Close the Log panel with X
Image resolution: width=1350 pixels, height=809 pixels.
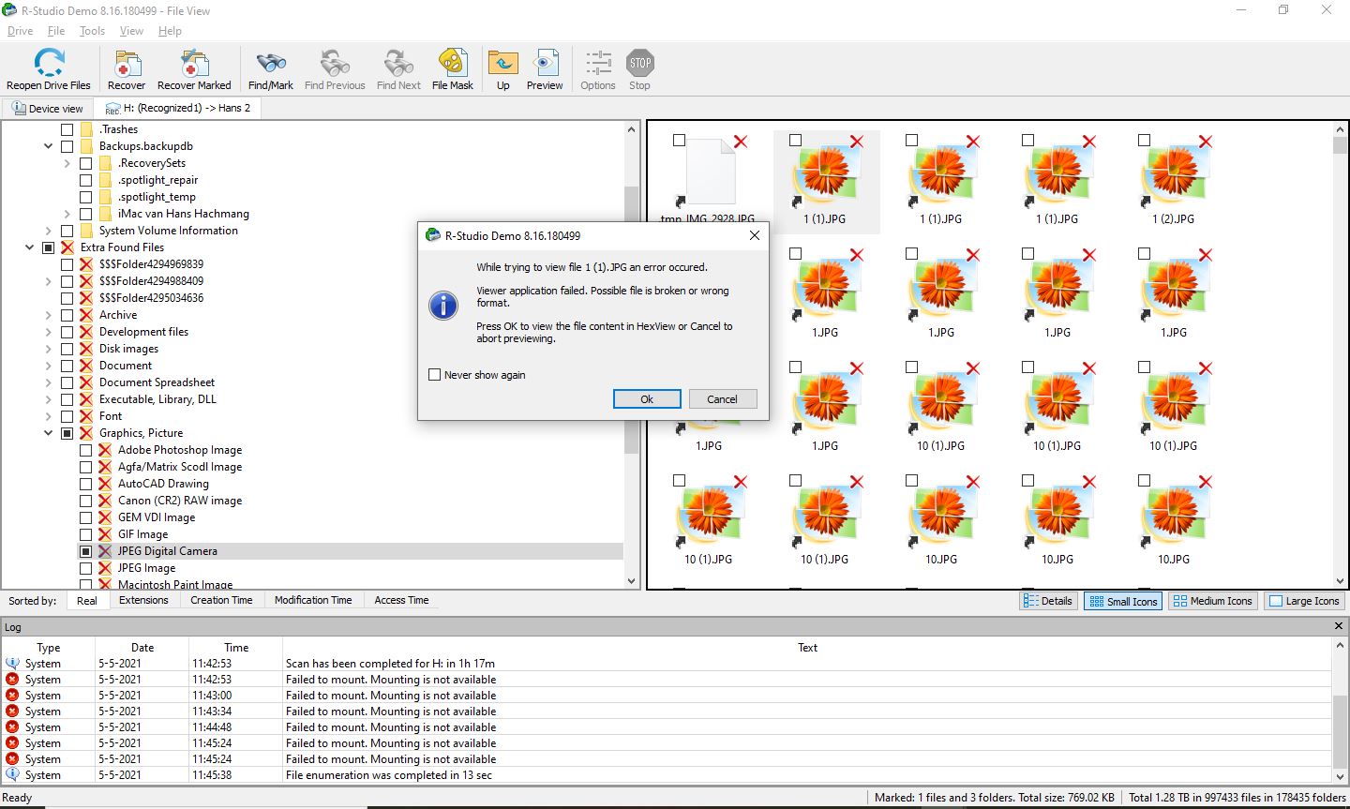1338,626
